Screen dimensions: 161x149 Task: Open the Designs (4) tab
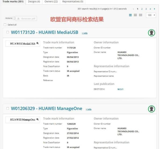pyautogui.click(x=34, y=2)
